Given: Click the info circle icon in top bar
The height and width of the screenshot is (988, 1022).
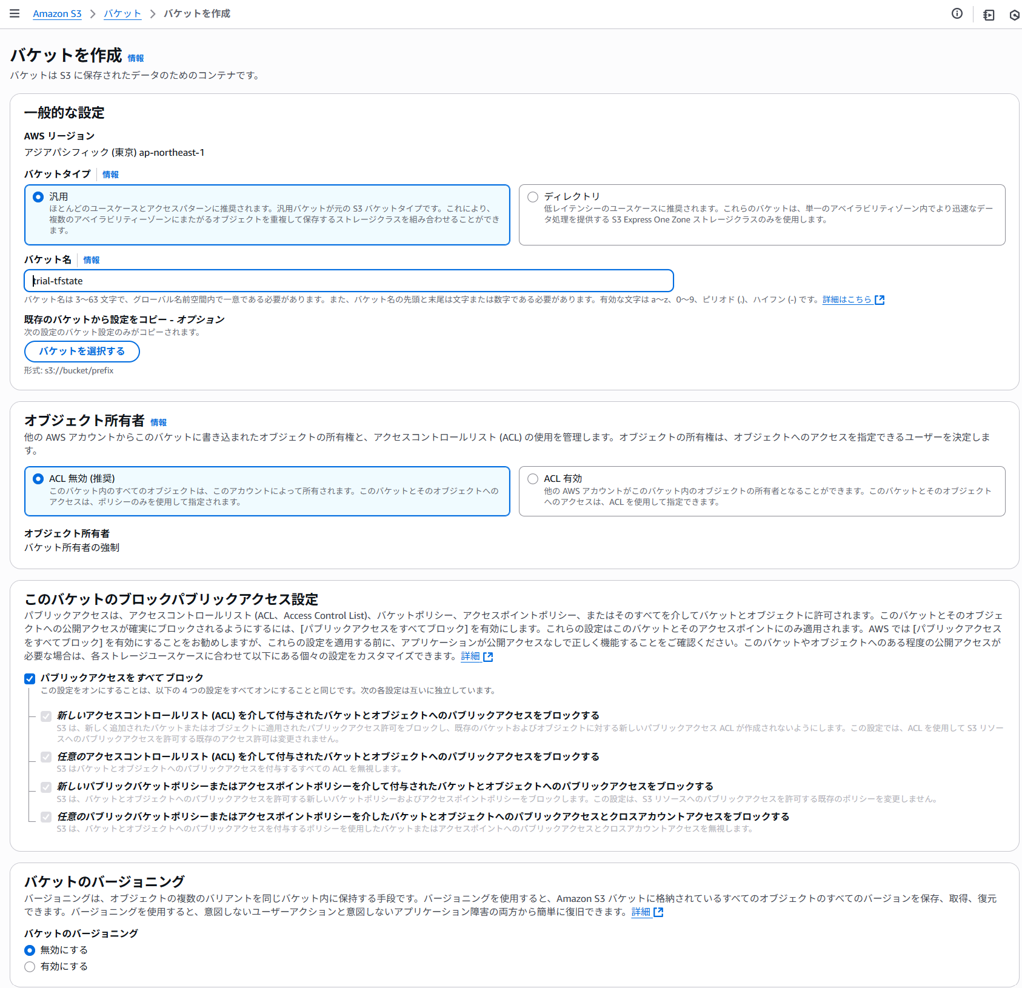Looking at the screenshot, I should 957,13.
